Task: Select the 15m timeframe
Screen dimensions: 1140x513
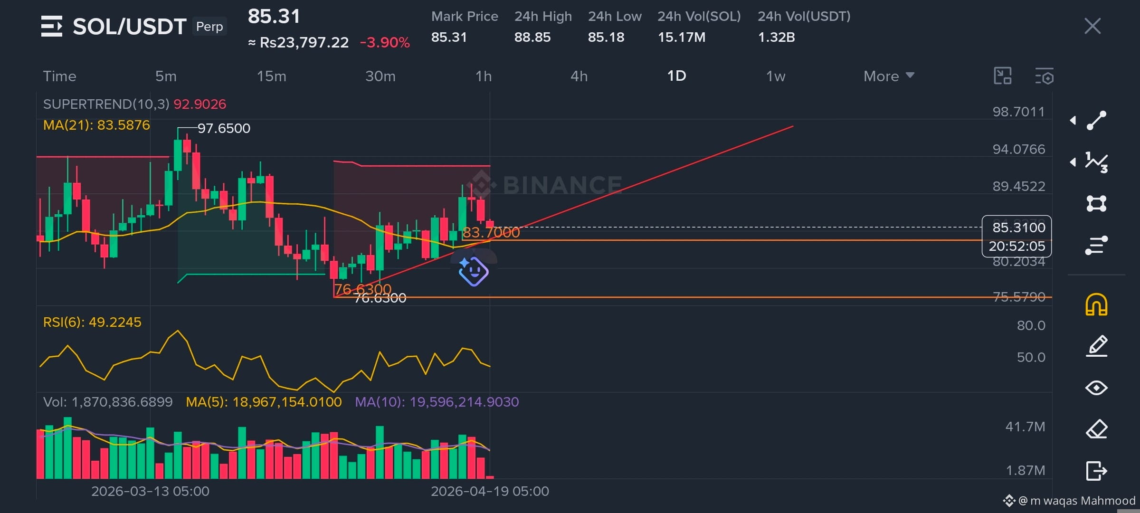Action: pos(271,76)
